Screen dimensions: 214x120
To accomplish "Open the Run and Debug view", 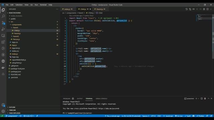I will point(3,29).
